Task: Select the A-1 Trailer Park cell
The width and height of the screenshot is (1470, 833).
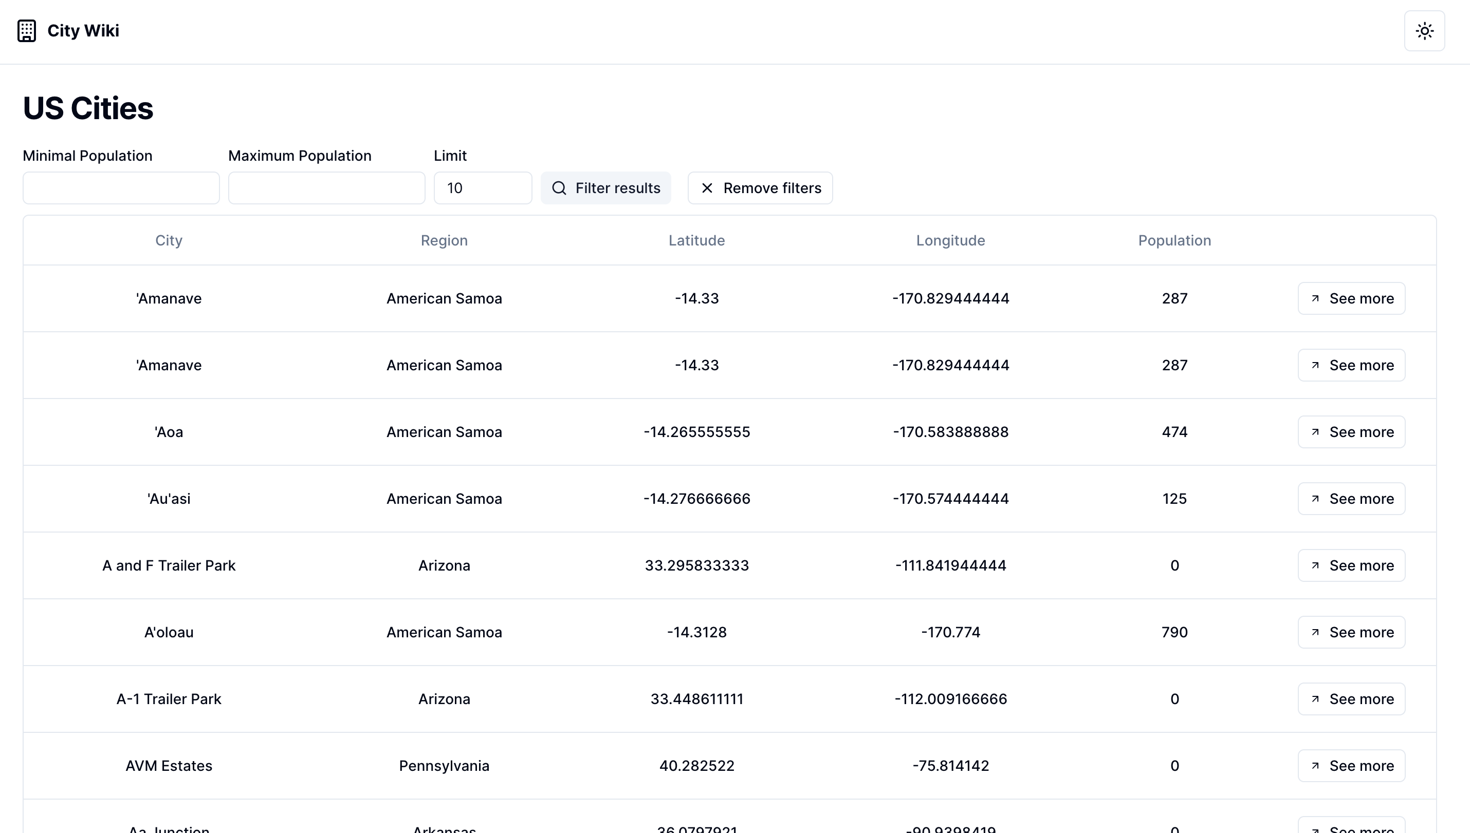Action: [x=169, y=699]
